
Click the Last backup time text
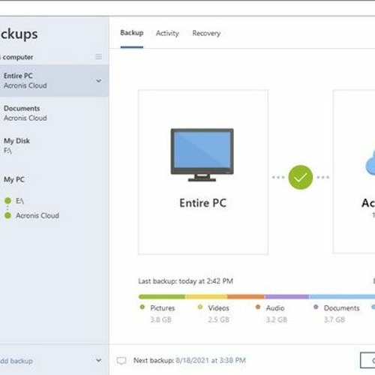click(186, 281)
